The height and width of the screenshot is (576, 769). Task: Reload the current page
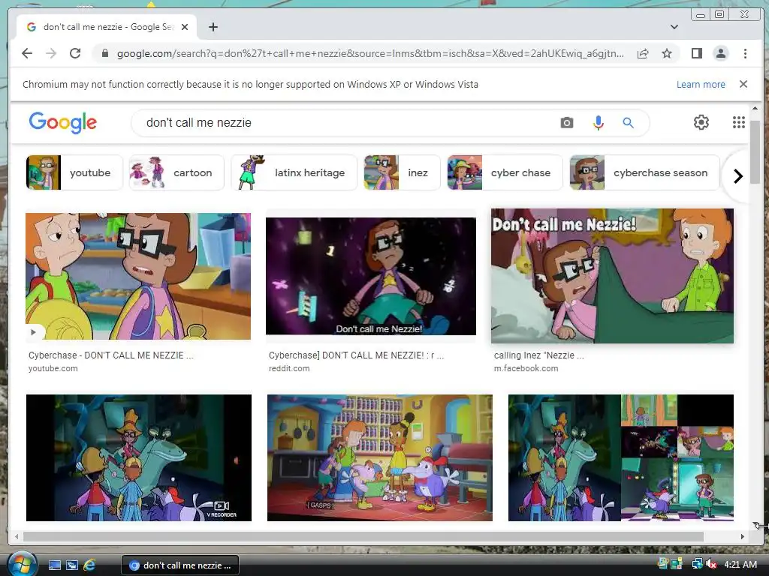coord(75,53)
